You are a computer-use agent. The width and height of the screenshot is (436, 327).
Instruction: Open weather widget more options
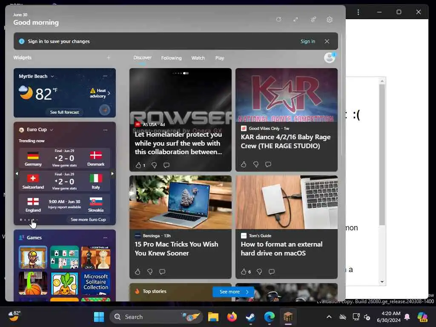click(105, 76)
